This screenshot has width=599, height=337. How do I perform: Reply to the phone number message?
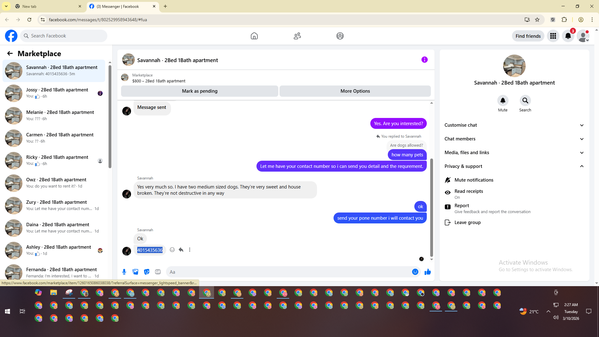point(181,250)
